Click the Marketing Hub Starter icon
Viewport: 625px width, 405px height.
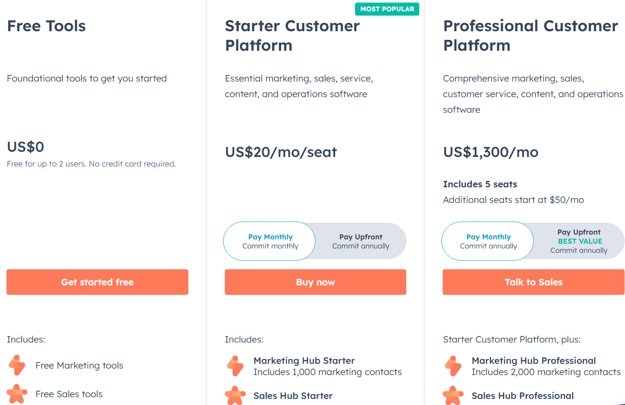tap(235, 366)
